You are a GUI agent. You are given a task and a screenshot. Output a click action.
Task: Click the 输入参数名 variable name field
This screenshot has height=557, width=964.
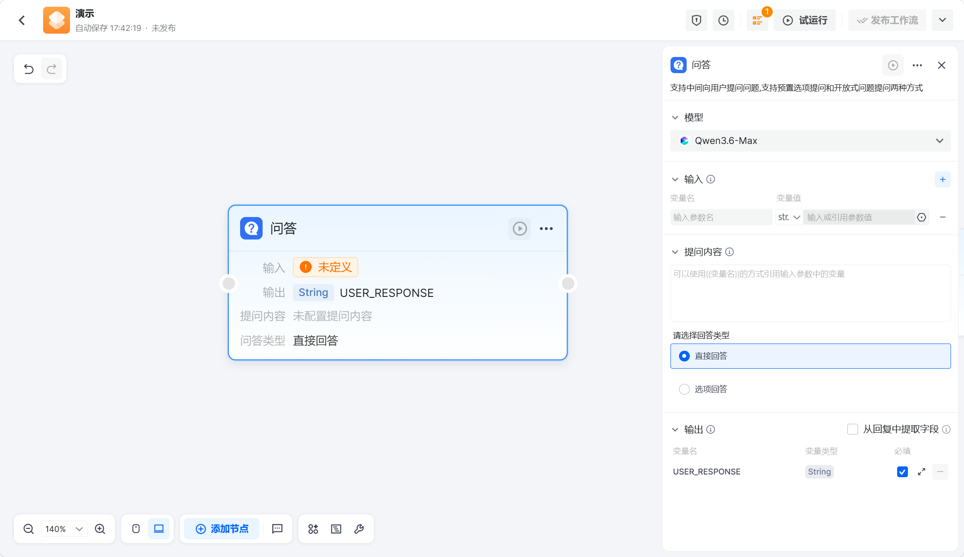pyautogui.click(x=721, y=218)
